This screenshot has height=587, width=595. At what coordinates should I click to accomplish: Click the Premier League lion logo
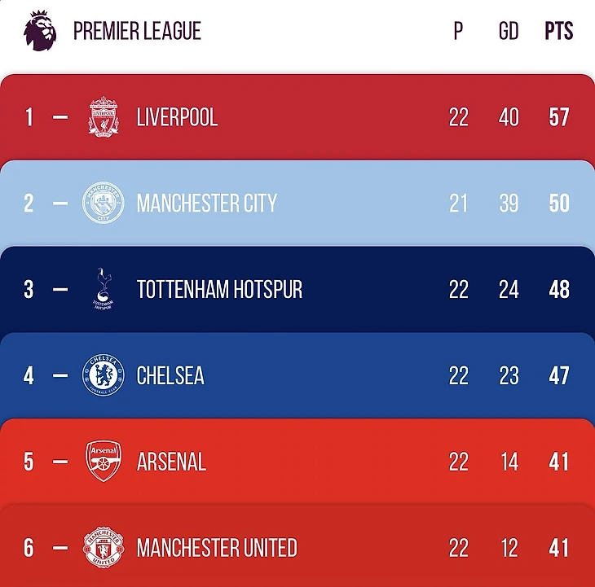click(x=40, y=31)
